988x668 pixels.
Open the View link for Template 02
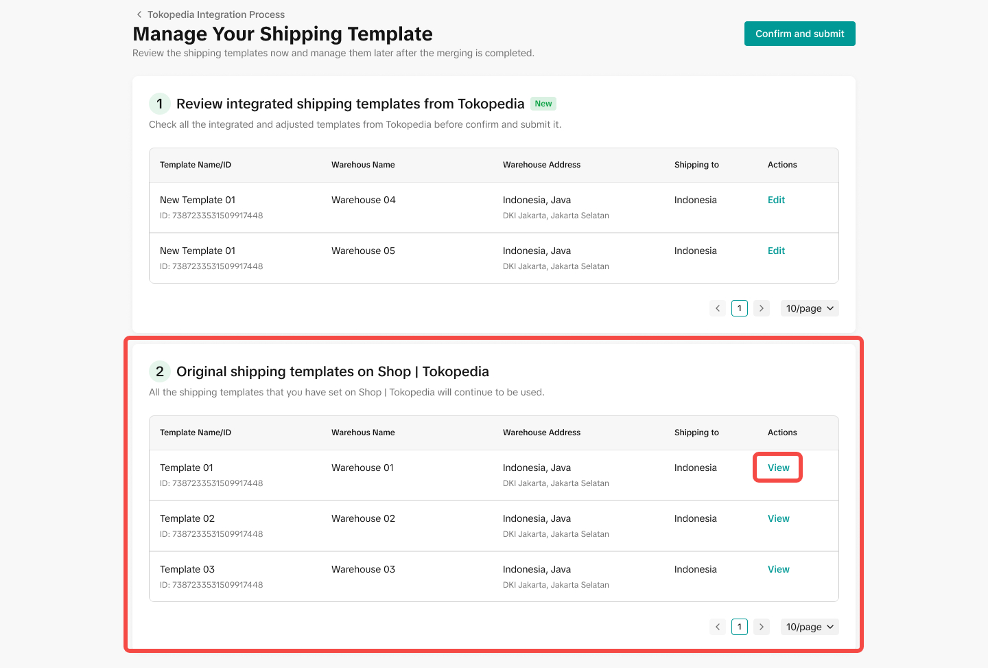[x=778, y=518]
